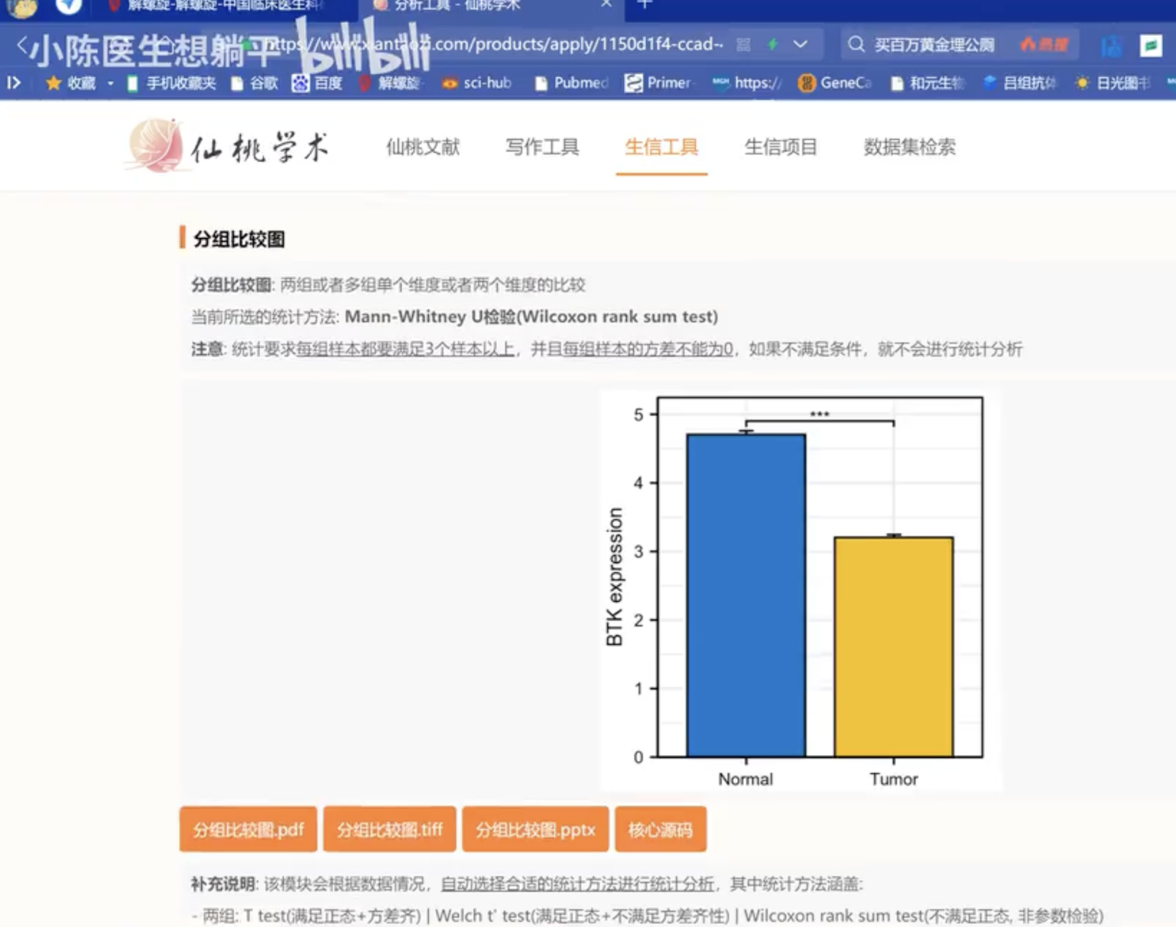Click the blue extension icon in toolbar

point(1111,45)
